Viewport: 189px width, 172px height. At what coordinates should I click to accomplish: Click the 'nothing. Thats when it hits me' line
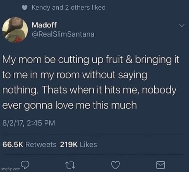[x=89, y=90]
